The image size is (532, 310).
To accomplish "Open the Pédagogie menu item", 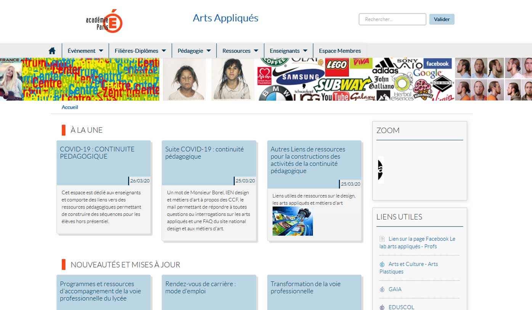I will pos(190,51).
